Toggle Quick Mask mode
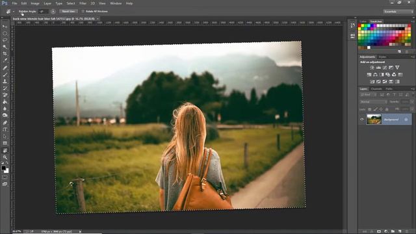Viewport: 416px width, 234px height. (5, 177)
